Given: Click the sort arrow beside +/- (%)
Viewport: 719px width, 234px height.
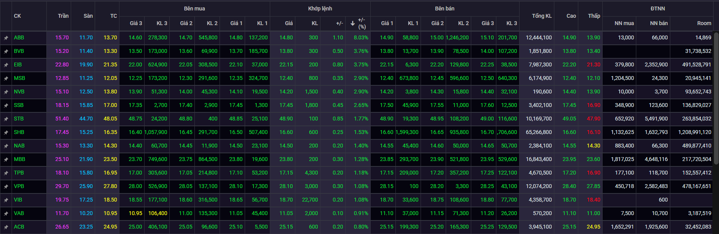Looking at the screenshot, I should click(x=353, y=23).
